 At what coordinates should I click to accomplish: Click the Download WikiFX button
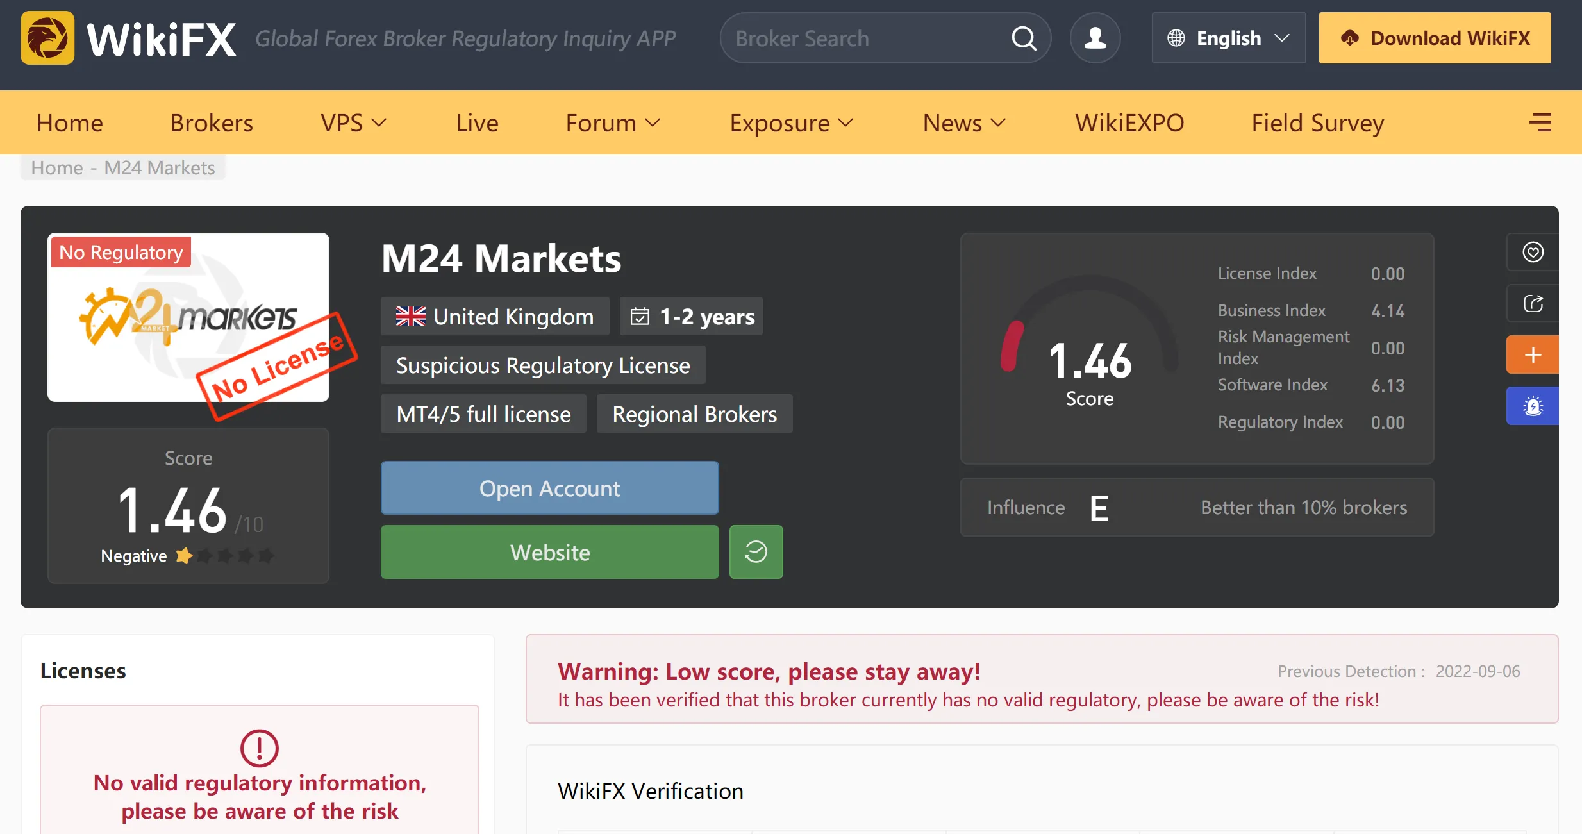[x=1435, y=38]
